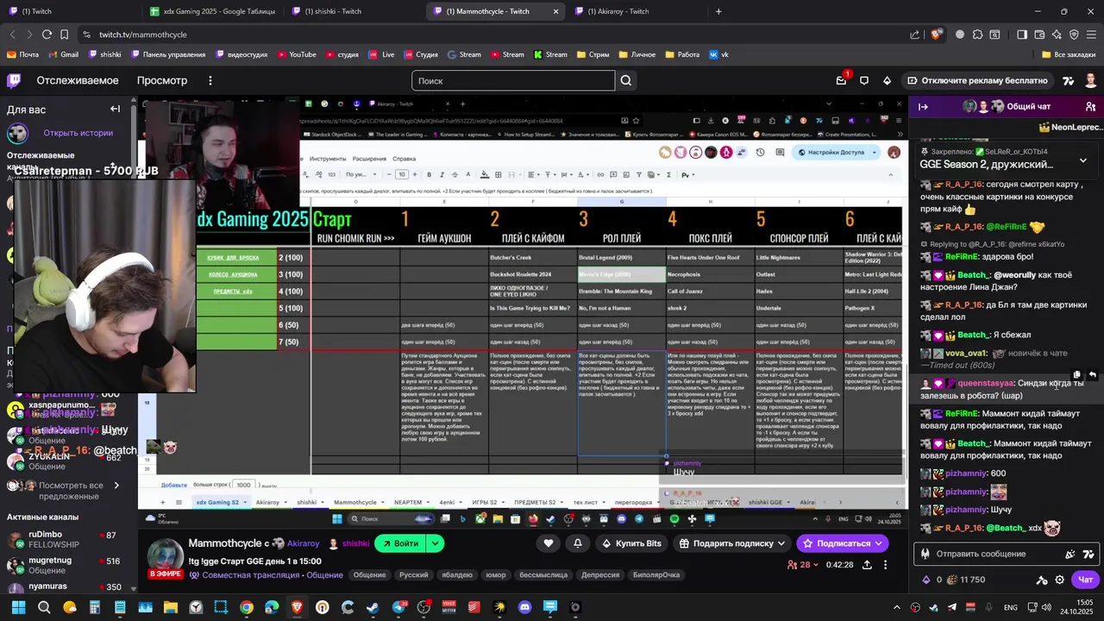
Task: Open the chat settings gear icon
Action: [1060, 580]
